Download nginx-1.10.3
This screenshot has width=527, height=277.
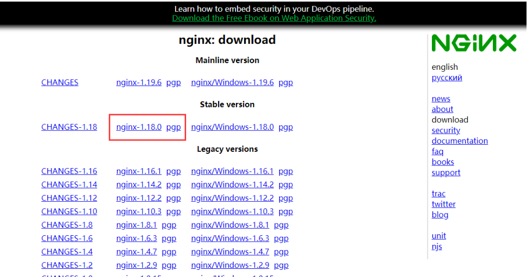[139, 212]
